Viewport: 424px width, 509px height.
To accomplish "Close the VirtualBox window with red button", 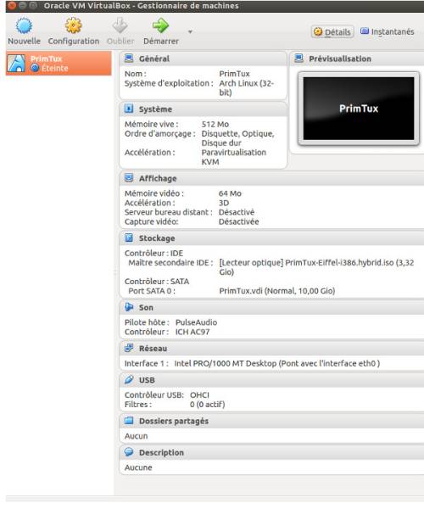I will coord(12,6).
